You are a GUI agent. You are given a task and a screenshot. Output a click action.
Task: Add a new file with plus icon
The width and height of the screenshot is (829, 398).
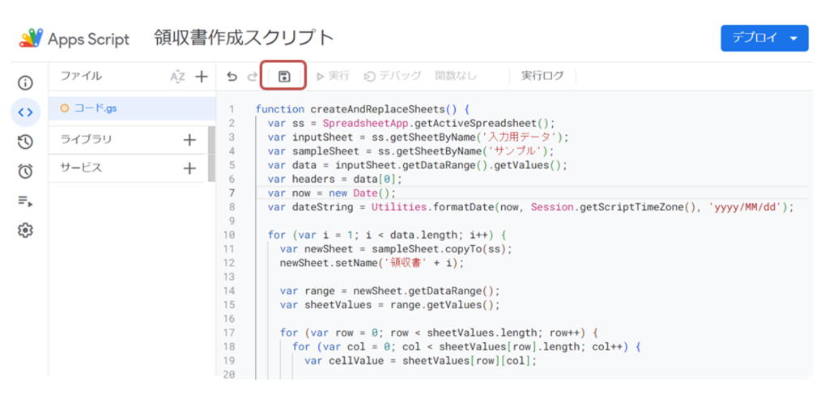click(201, 76)
